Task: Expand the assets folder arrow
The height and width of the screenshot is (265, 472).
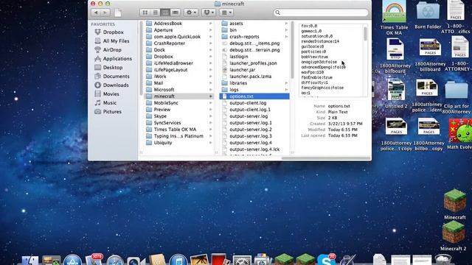Action: [286, 24]
